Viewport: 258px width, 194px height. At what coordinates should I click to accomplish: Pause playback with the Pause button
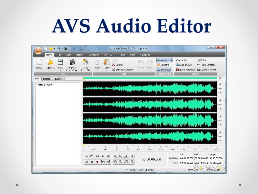(x=92, y=162)
